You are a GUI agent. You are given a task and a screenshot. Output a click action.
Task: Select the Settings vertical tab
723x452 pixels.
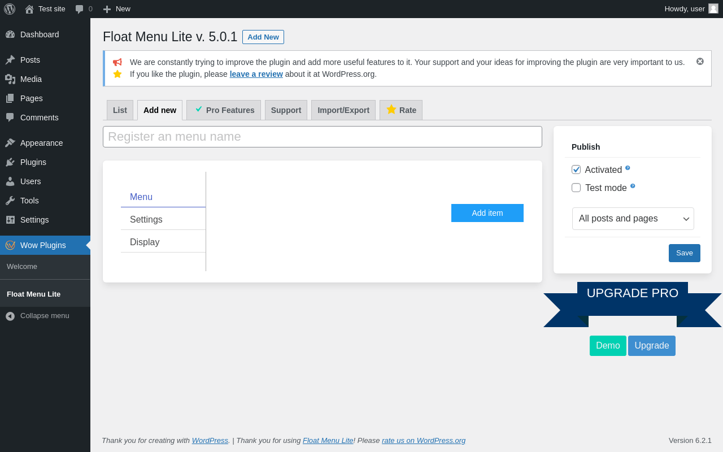pos(163,220)
